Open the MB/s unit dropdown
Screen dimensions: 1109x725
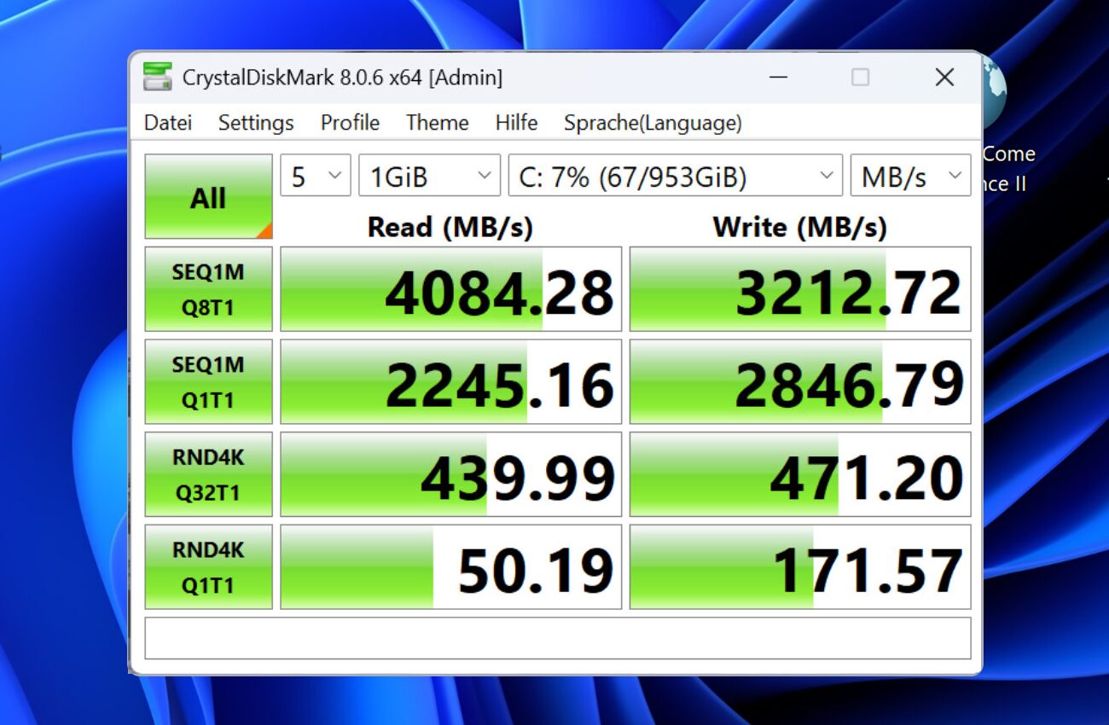click(910, 176)
